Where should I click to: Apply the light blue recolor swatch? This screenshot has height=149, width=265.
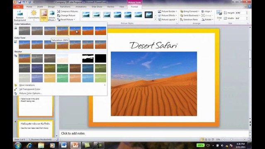pos(88,78)
